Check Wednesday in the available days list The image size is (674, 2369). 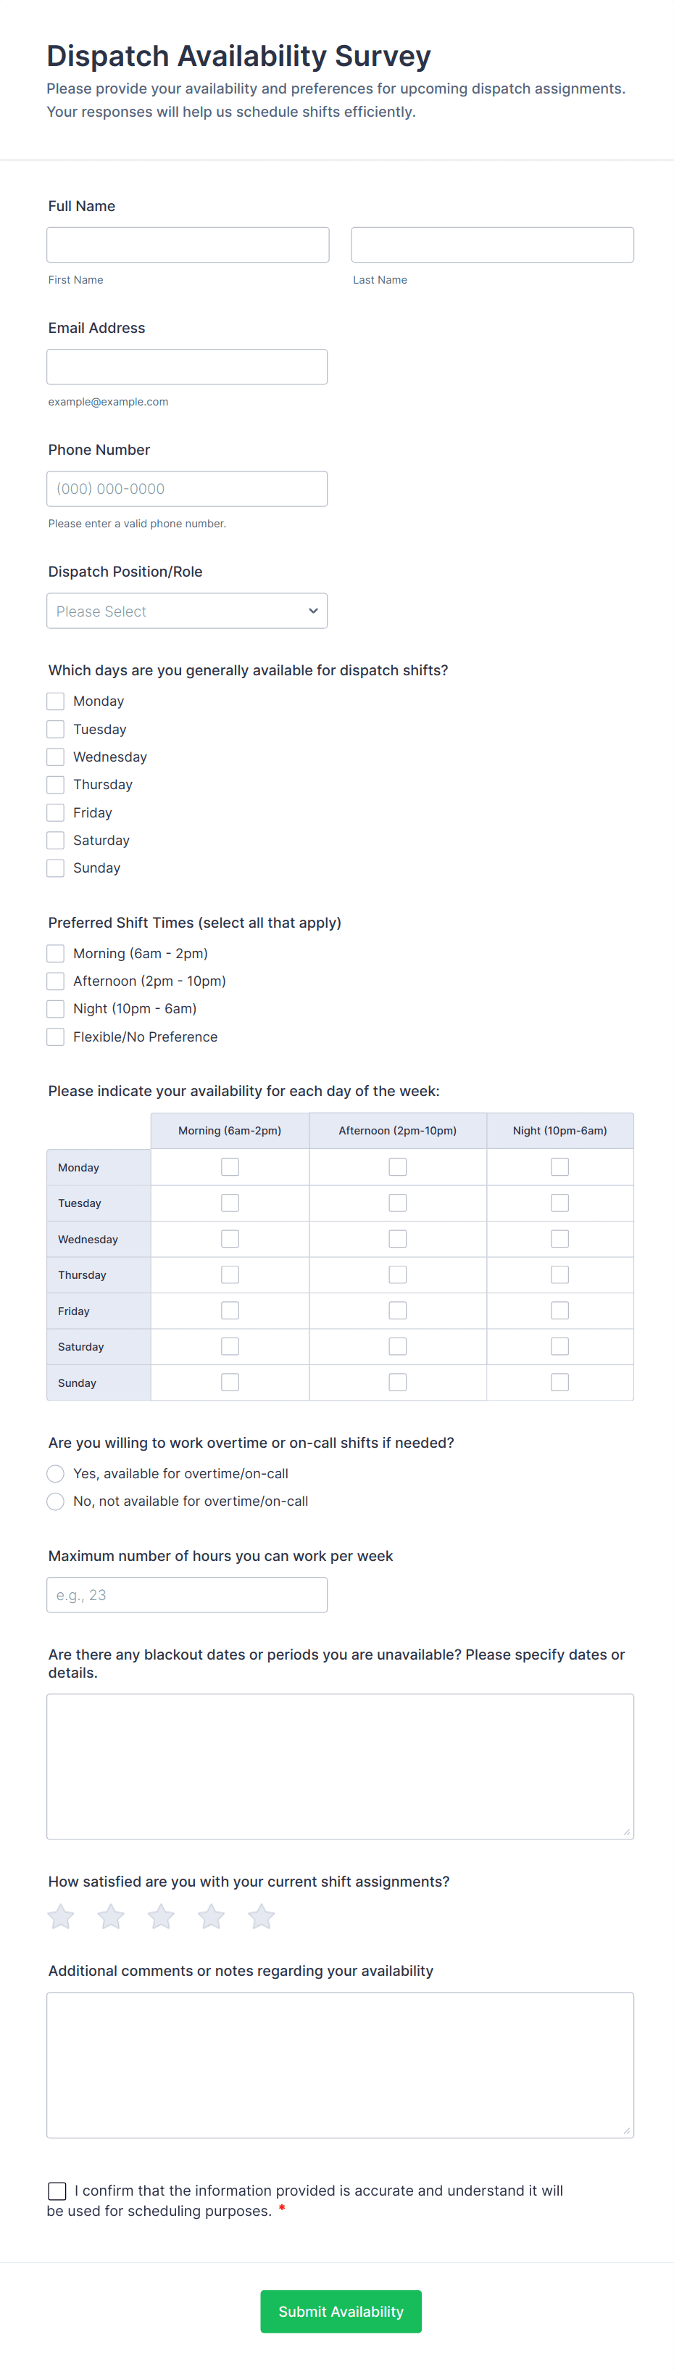coord(56,757)
